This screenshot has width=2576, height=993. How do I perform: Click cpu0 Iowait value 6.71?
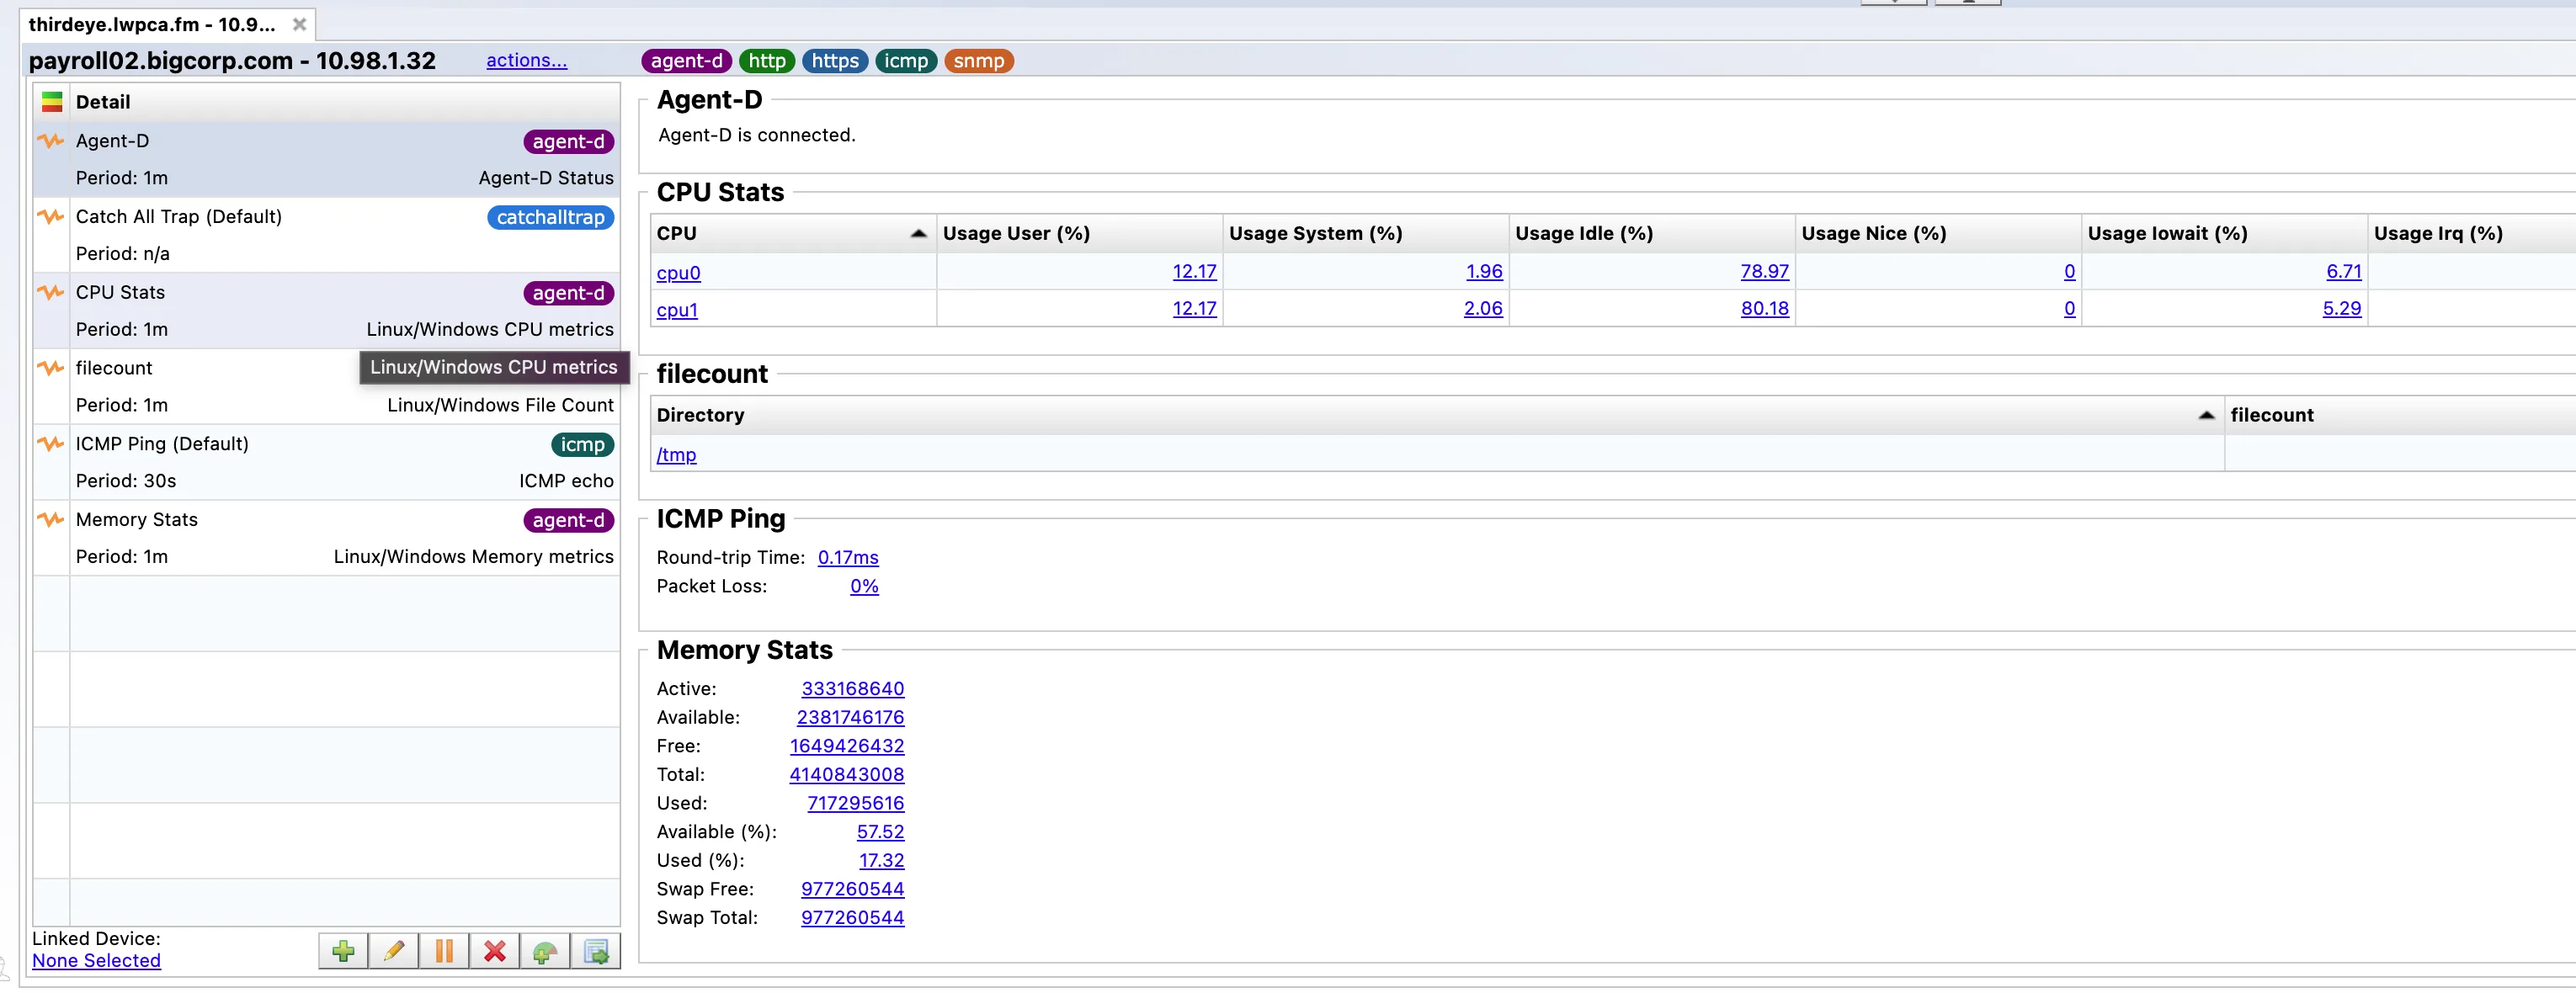tap(2343, 271)
